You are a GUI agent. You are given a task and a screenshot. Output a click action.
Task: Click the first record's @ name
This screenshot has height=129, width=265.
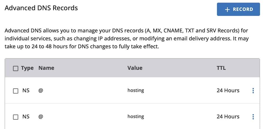[41, 90]
